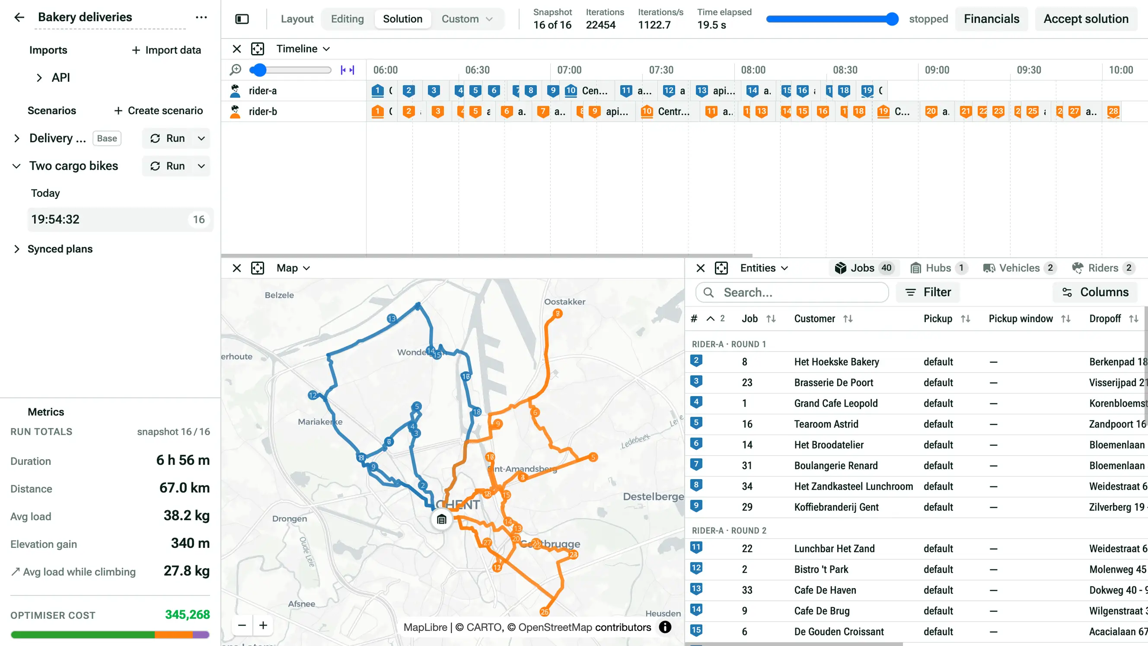The width and height of the screenshot is (1148, 646).
Task: Open the Map panel type dropdown
Action: click(x=293, y=268)
